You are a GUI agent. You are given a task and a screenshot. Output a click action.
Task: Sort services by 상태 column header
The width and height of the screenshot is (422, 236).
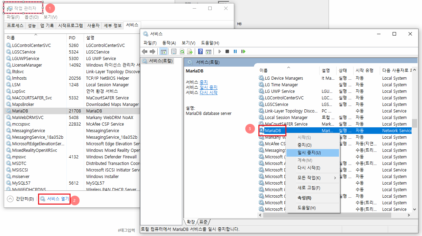pos(345,70)
